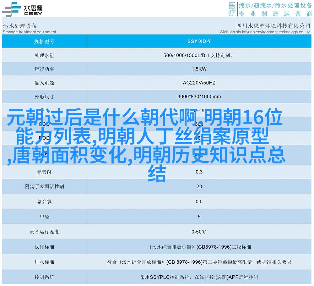Select the 阴离子表面活性剂 value 20
Viewport: 314px width, 286px height.
199,187
